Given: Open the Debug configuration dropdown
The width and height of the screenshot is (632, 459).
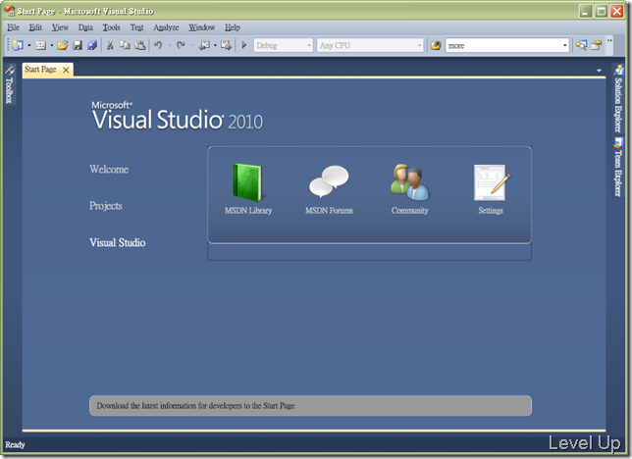Looking at the screenshot, I should [309, 45].
